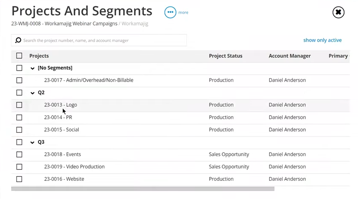Select the Q2 segment label

coord(41,93)
